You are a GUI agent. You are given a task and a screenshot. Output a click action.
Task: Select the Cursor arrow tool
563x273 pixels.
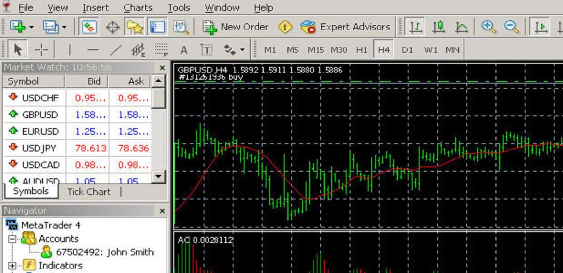coord(18,49)
